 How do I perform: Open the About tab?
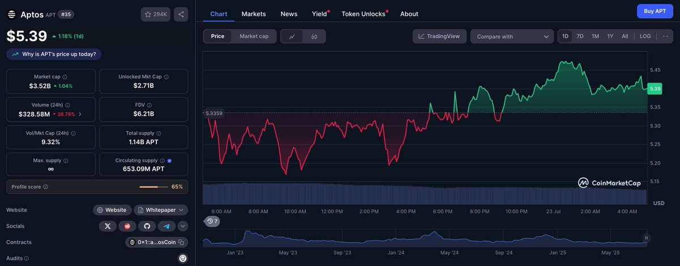(409, 14)
